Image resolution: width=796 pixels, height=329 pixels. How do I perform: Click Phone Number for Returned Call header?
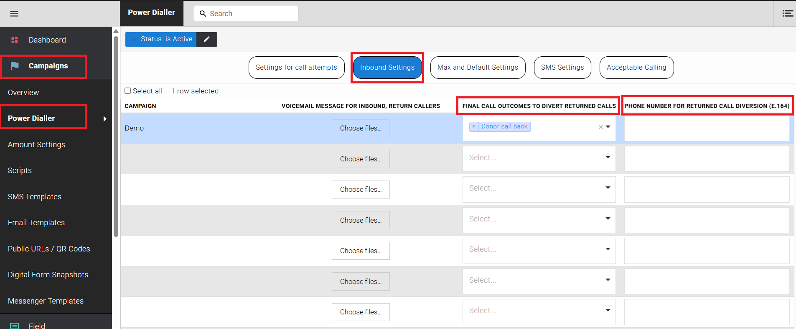(707, 106)
